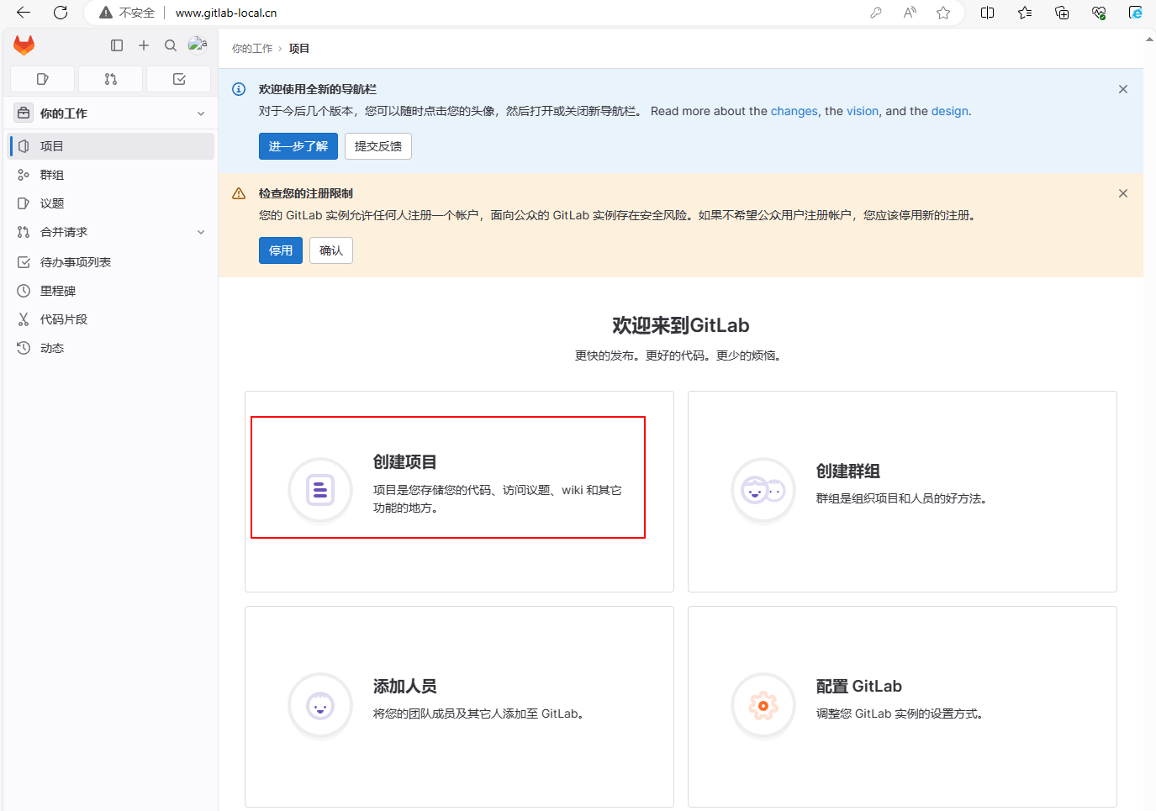Click the 欢迎使用全新的导航栏 banner title
Screen dimensions: 1156x811
coord(318,89)
